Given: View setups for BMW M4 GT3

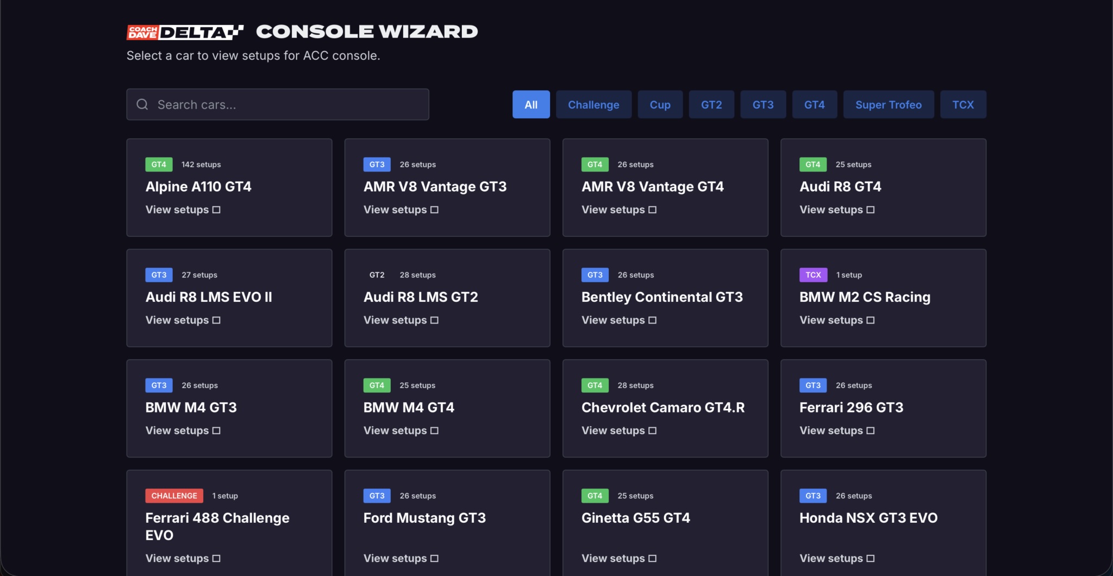Looking at the screenshot, I should [x=183, y=430].
